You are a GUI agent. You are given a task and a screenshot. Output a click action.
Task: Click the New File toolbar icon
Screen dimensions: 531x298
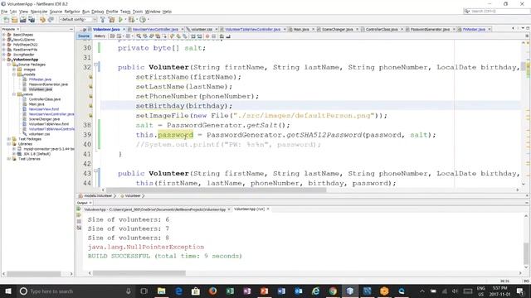6,20
